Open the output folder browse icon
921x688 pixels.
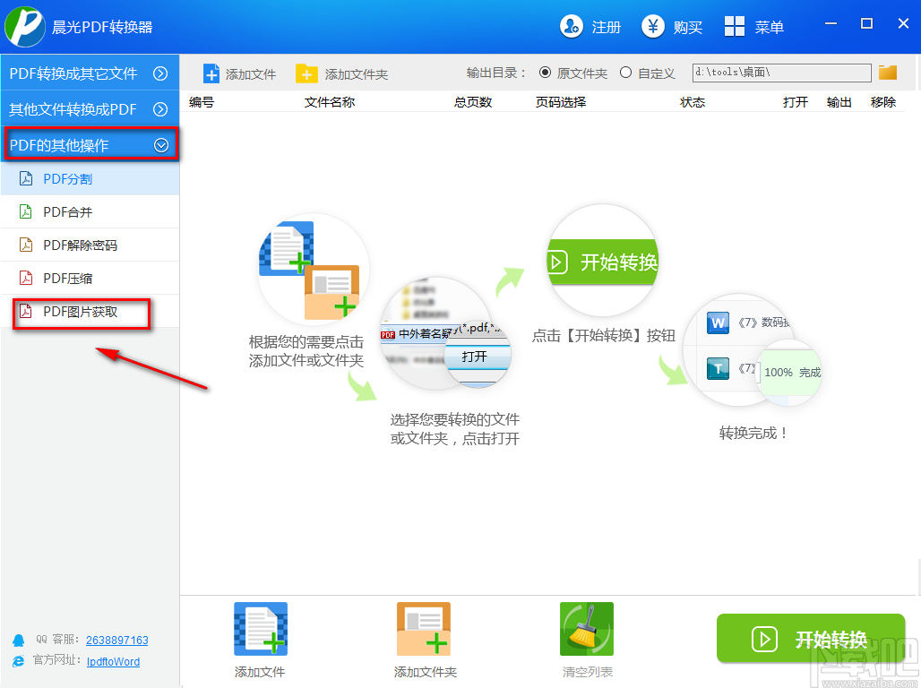(x=888, y=72)
